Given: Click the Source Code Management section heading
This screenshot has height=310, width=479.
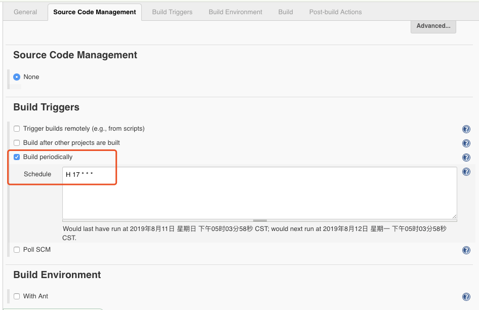Looking at the screenshot, I should [x=75, y=55].
